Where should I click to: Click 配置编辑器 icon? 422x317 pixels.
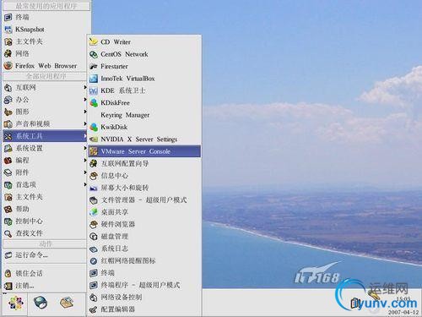click(x=94, y=309)
